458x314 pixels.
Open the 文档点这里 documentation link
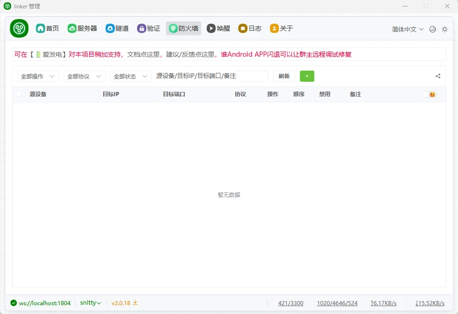143,54
